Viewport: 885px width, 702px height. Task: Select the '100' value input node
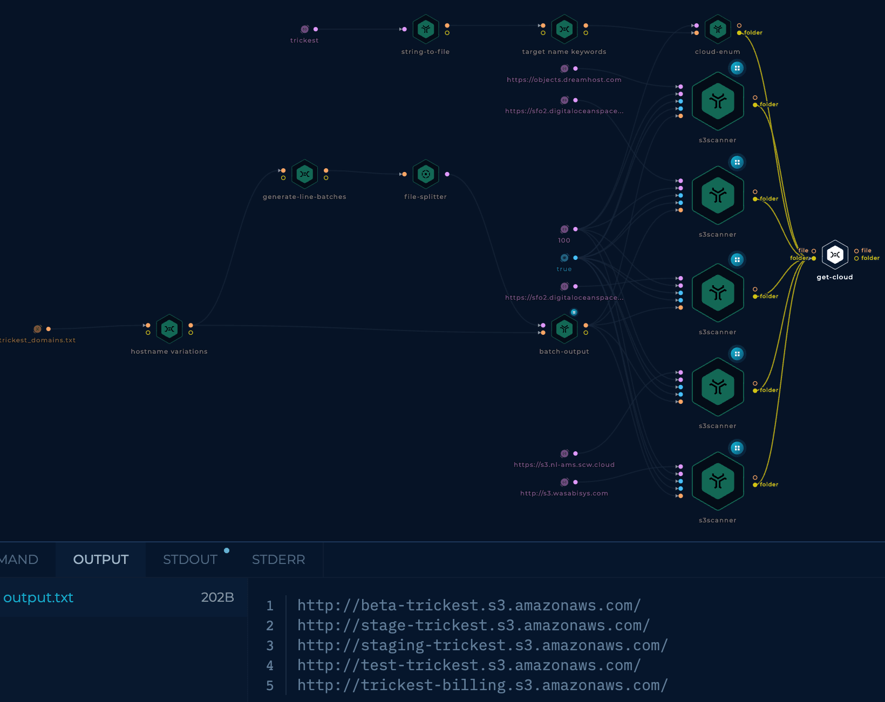coord(564,229)
